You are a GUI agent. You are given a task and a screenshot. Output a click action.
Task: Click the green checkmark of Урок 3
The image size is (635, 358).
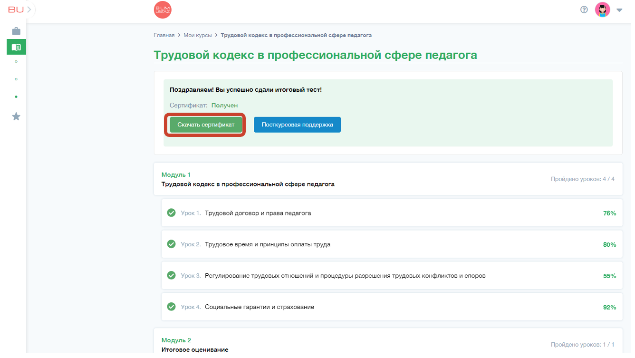[x=171, y=275]
